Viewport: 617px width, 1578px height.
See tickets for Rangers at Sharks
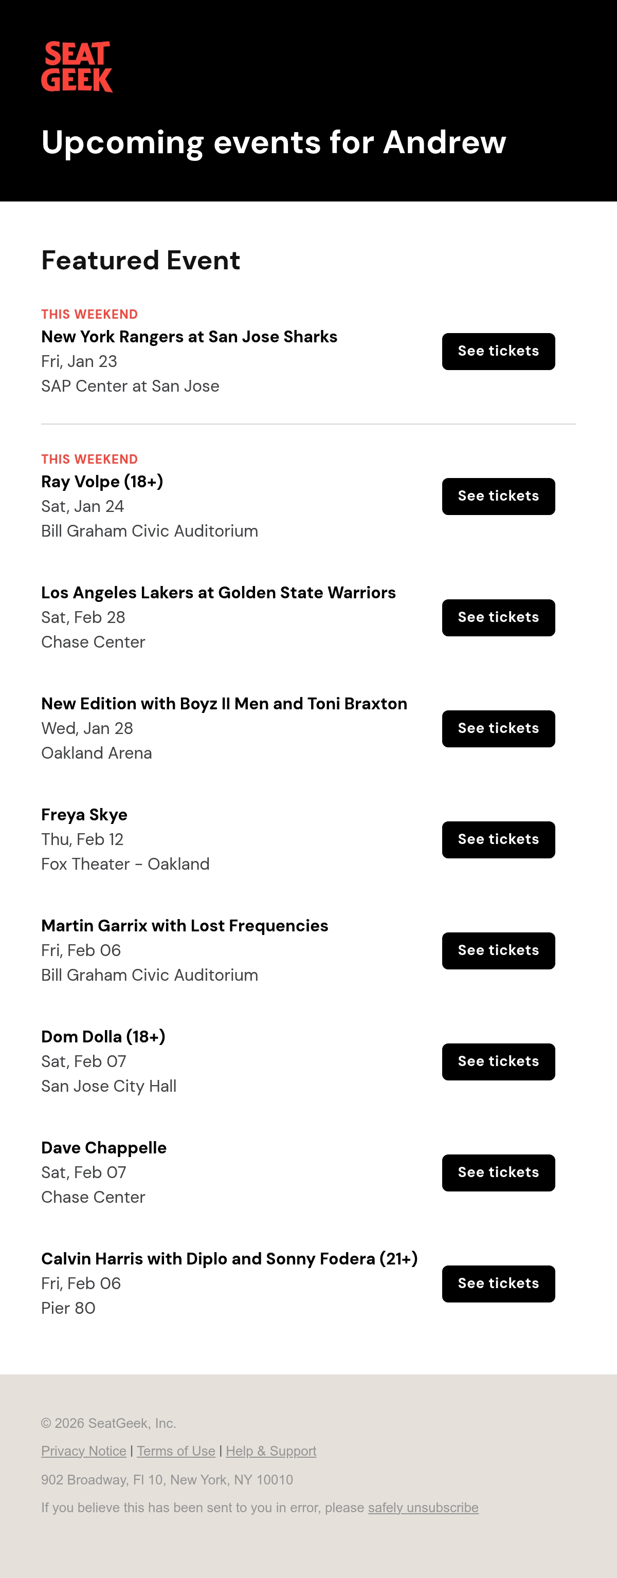(498, 352)
